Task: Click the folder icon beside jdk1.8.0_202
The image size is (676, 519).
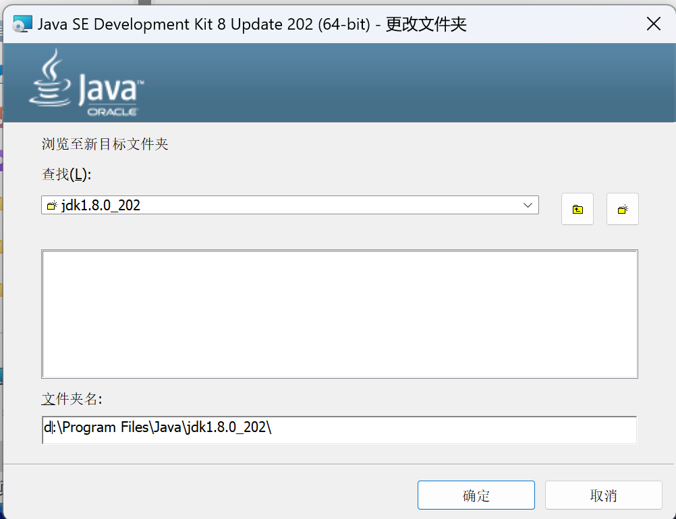Action: pos(52,206)
